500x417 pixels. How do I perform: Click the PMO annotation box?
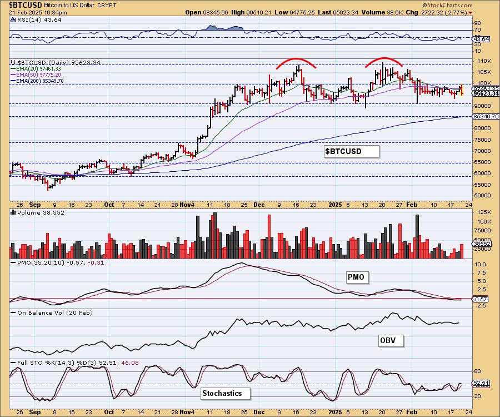[357, 277]
